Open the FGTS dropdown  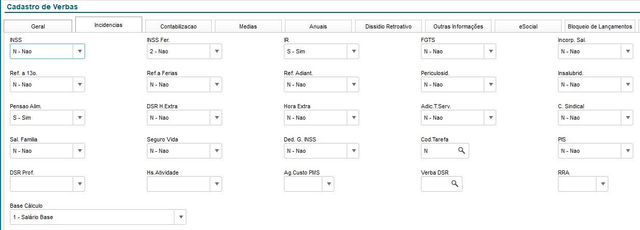[x=490, y=51]
